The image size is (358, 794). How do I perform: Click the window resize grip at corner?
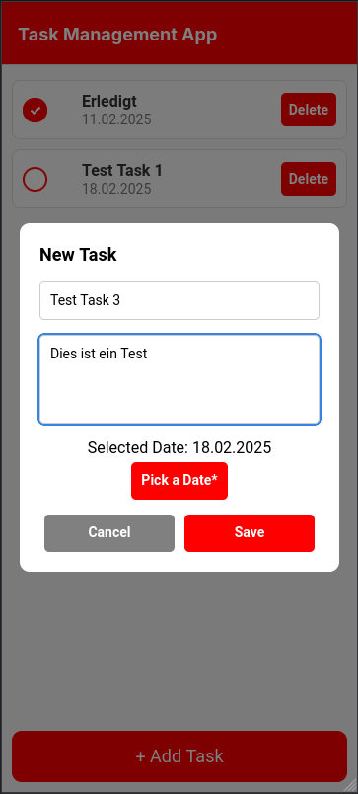[351, 786]
